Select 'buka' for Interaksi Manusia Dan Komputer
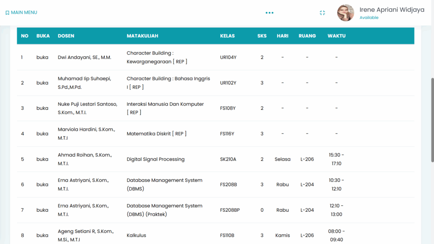Viewport: 434px width, 244px height. 42,108
